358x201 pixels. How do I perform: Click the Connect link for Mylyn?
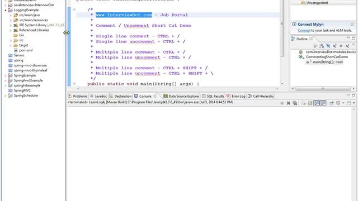pos(304,30)
